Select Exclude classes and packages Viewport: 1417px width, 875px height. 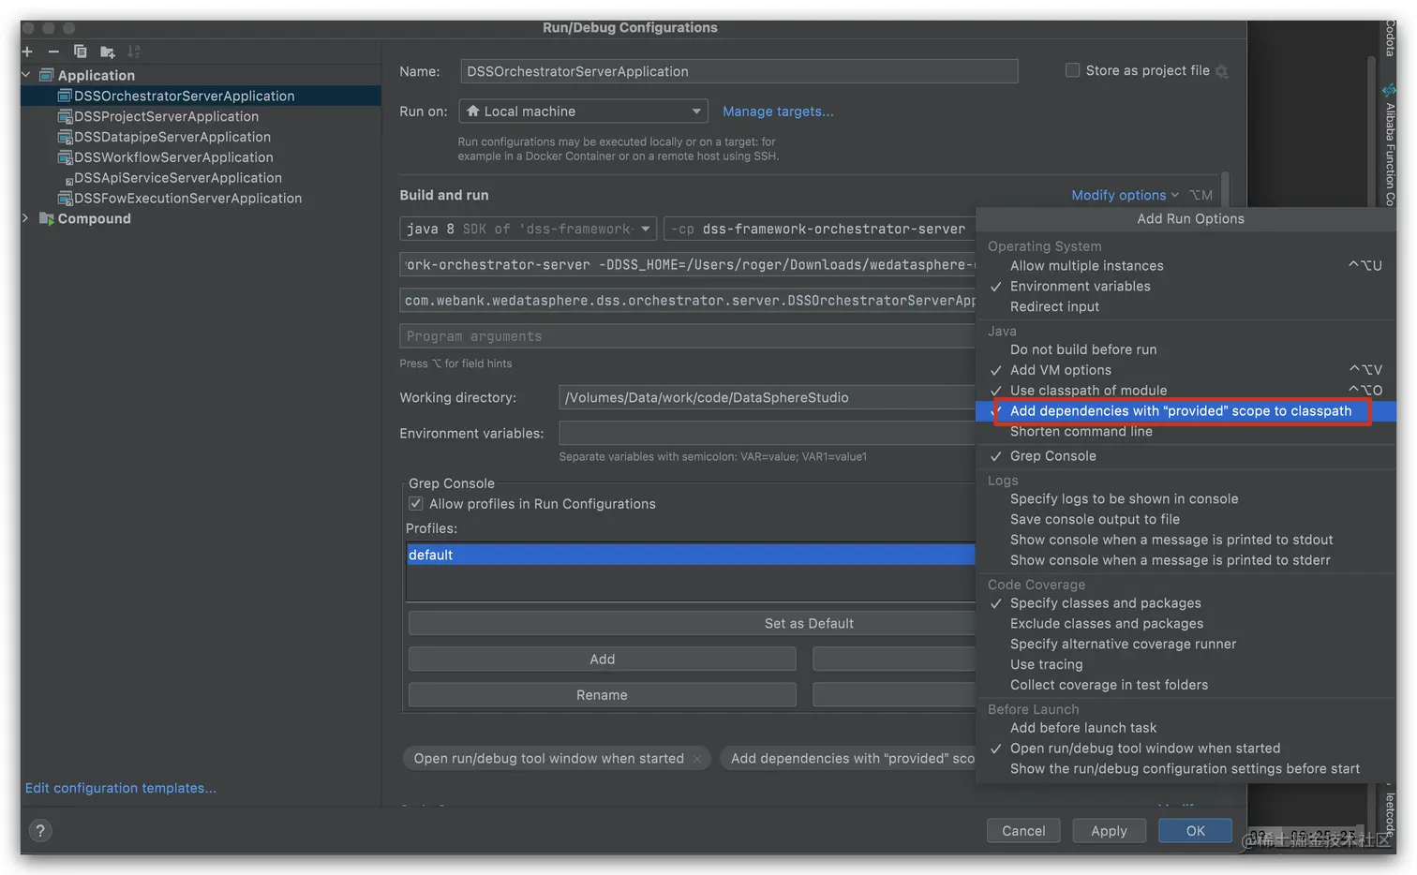click(1106, 624)
